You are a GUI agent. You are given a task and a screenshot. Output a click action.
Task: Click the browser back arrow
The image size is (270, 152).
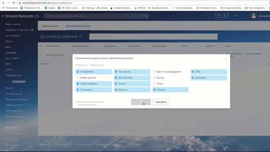click(x=3, y=3)
